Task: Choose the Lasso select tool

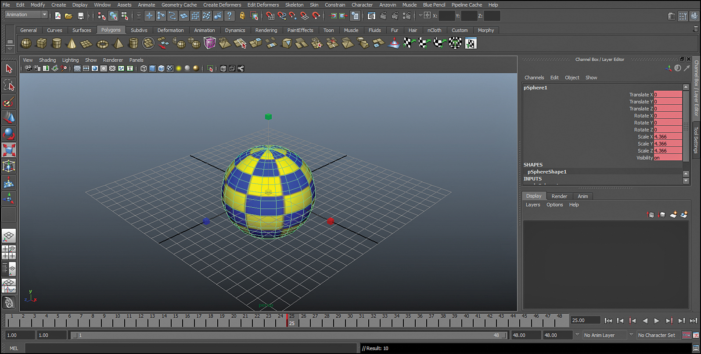Action: click(x=9, y=85)
